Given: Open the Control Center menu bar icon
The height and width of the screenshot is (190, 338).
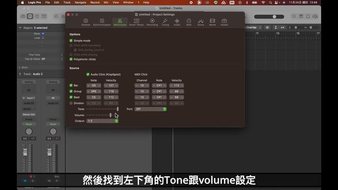Looking at the screenshot, I should [x=276, y=3].
